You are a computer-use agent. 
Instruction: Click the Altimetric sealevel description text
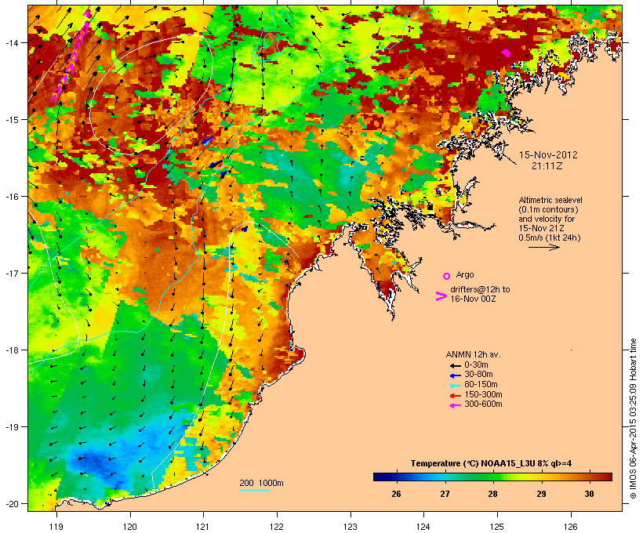pyautogui.click(x=550, y=219)
